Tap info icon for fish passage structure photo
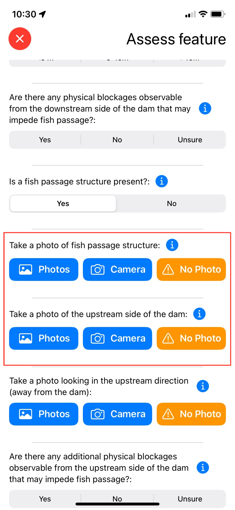The image size is (235, 510). pyautogui.click(x=172, y=245)
